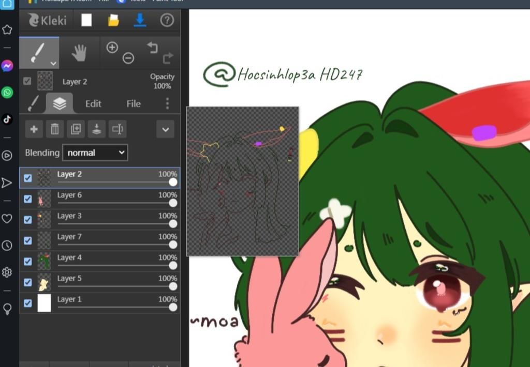The image size is (530, 367).
Task: Toggle visibility of Layer 6
Action: (x=28, y=199)
